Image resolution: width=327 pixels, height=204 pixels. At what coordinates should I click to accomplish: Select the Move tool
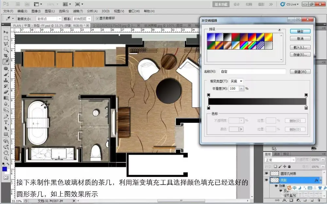tap(6, 32)
